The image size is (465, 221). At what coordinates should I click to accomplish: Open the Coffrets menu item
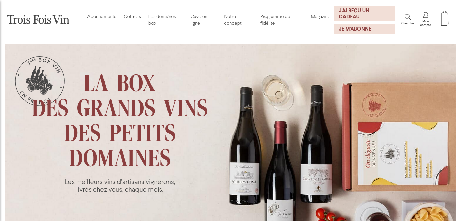pos(132,16)
